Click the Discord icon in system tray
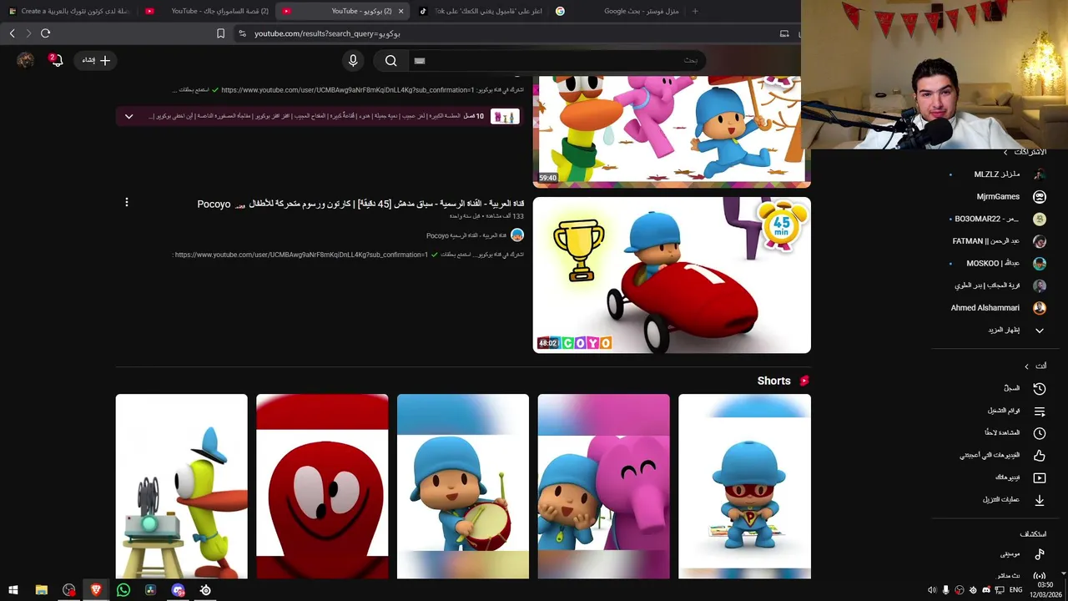This screenshot has height=601, width=1068. point(986,590)
